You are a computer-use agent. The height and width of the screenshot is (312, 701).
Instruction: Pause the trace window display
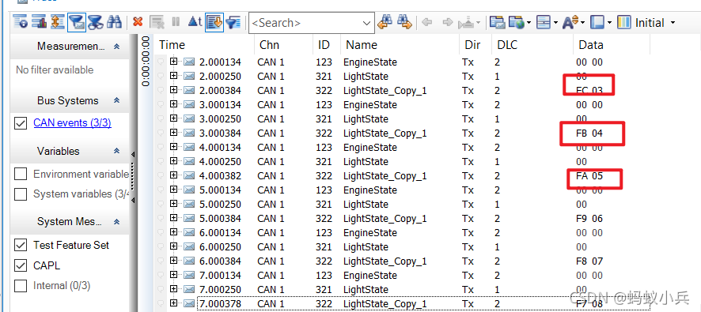point(176,21)
